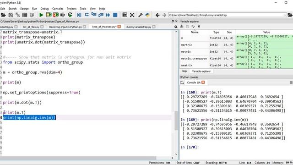Open editor tab browse magnifier icon
This screenshot has width=293, height=165.
(176, 27)
